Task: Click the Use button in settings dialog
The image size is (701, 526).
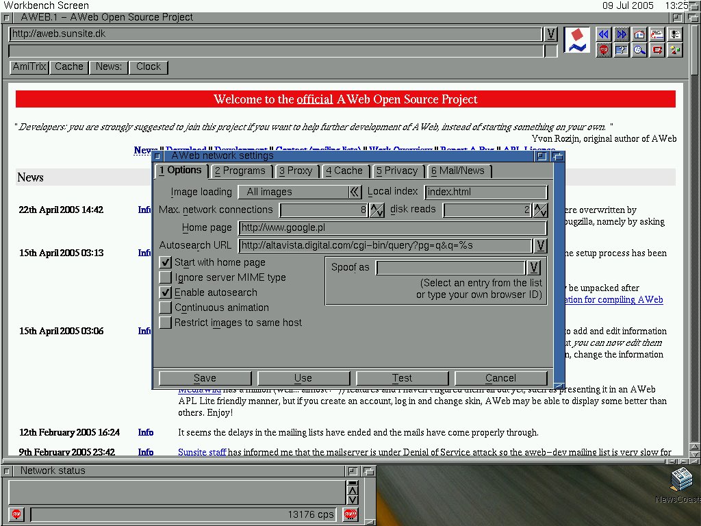Action: (303, 378)
